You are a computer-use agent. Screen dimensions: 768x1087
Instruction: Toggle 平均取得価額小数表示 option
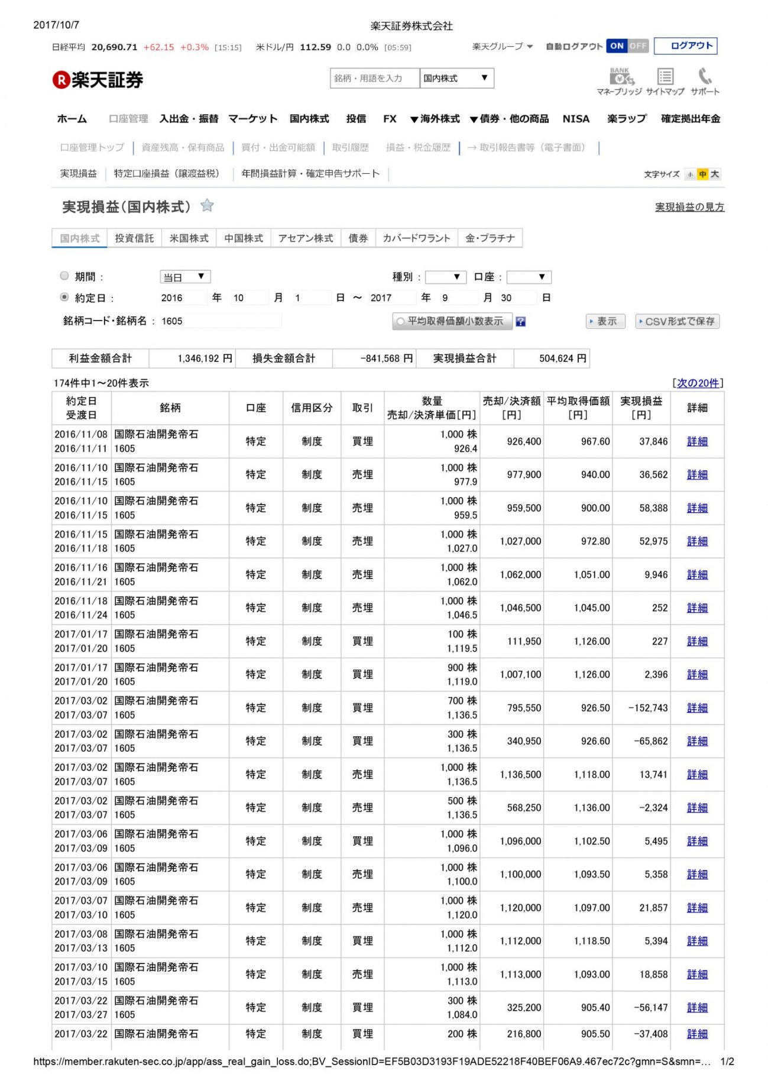click(x=452, y=321)
